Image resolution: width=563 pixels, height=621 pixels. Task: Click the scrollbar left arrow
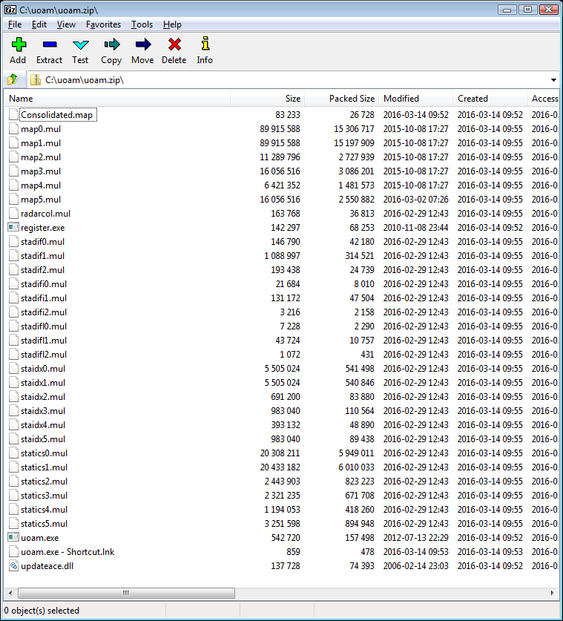click(10, 593)
